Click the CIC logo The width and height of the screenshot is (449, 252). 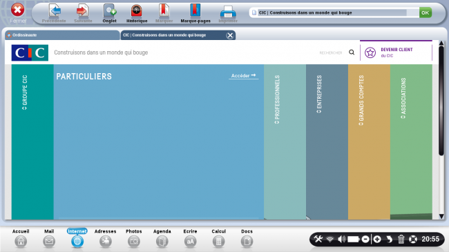[30, 52]
